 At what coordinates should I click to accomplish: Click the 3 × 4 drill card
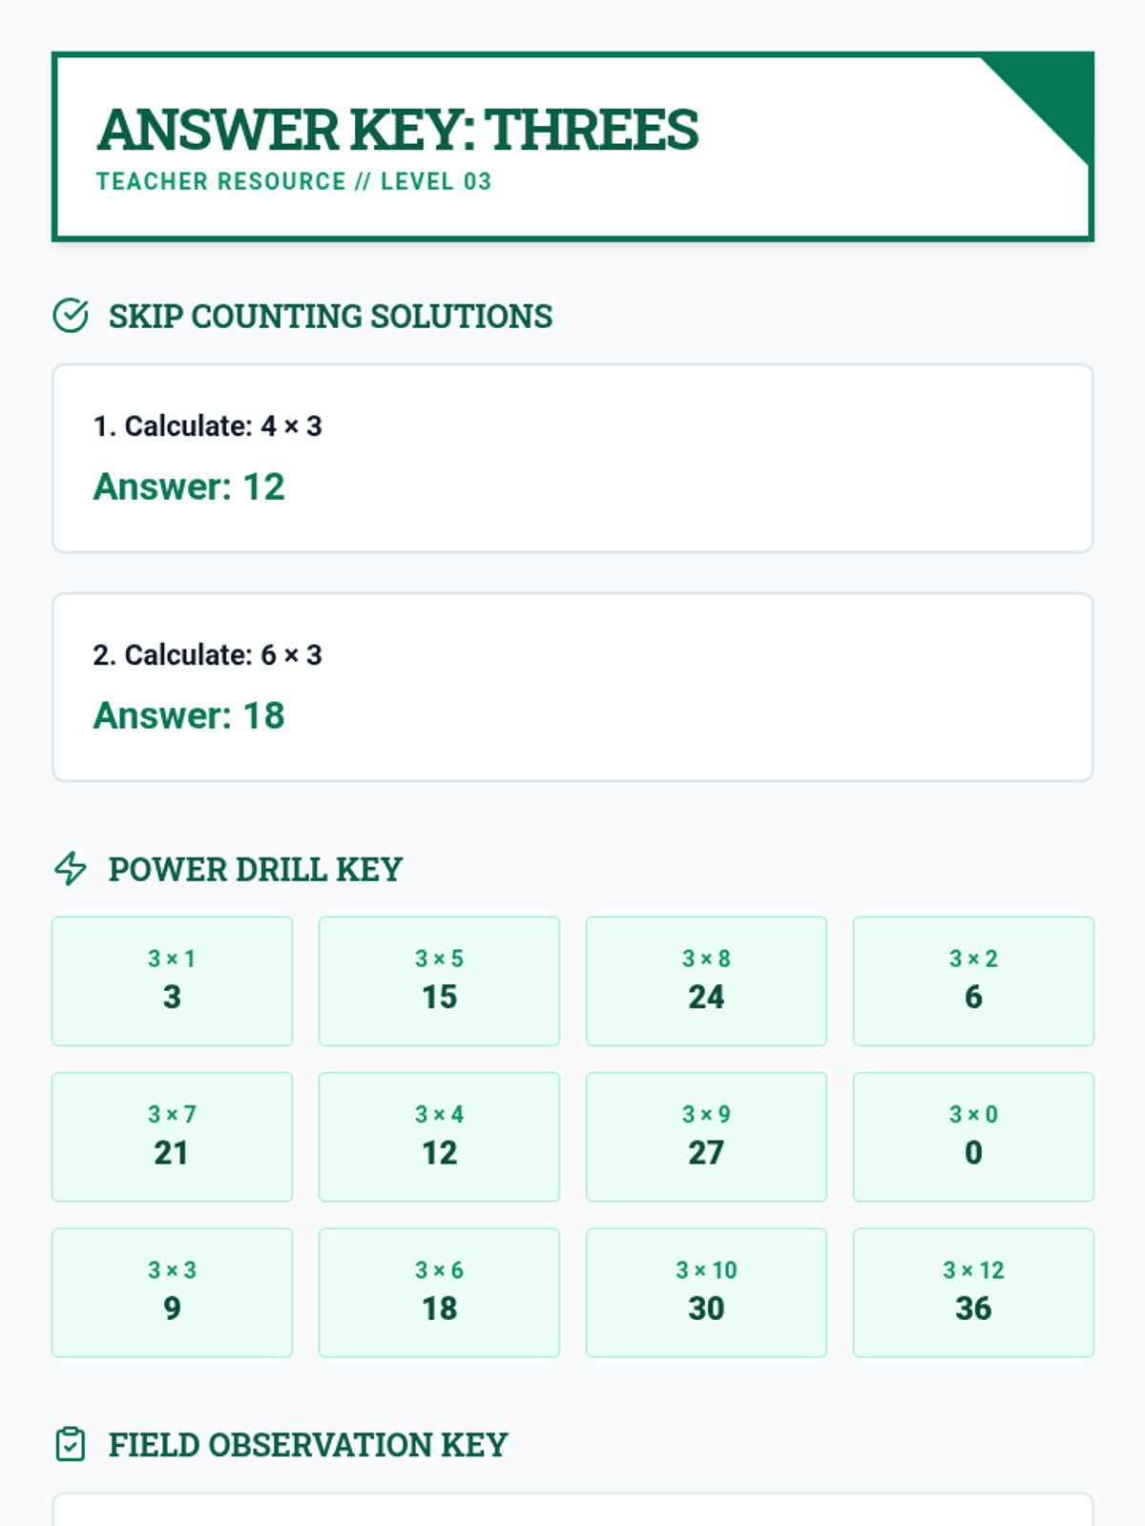(x=439, y=1137)
